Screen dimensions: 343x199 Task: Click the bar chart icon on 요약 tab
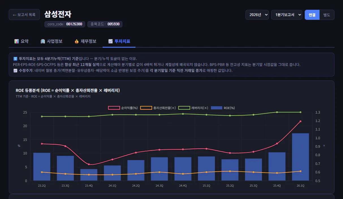(x=17, y=41)
